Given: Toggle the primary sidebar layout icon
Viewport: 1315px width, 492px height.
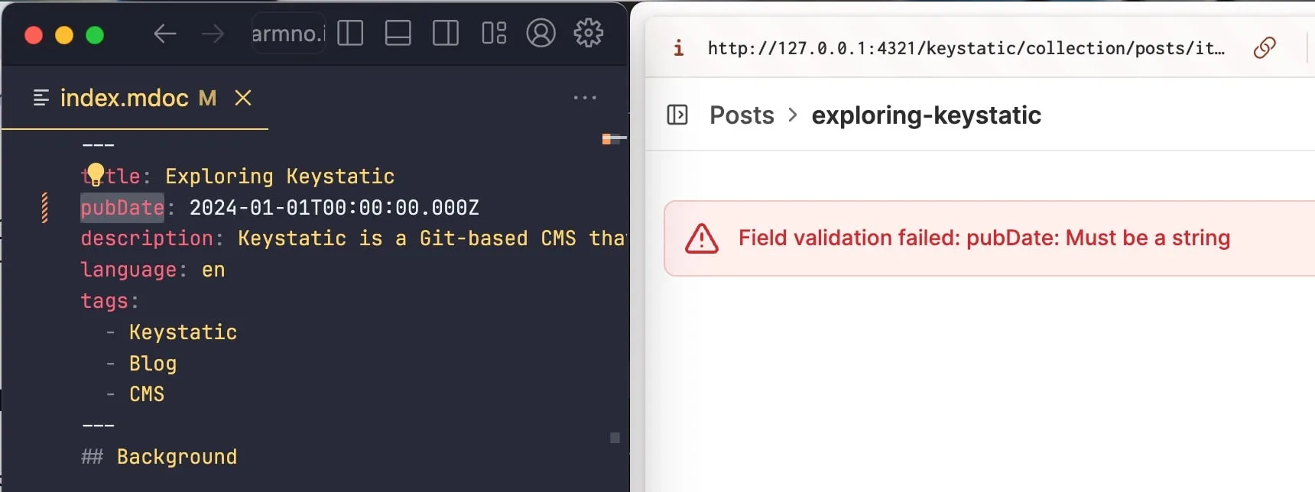Looking at the screenshot, I should pyautogui.click(x=350, y=34).
